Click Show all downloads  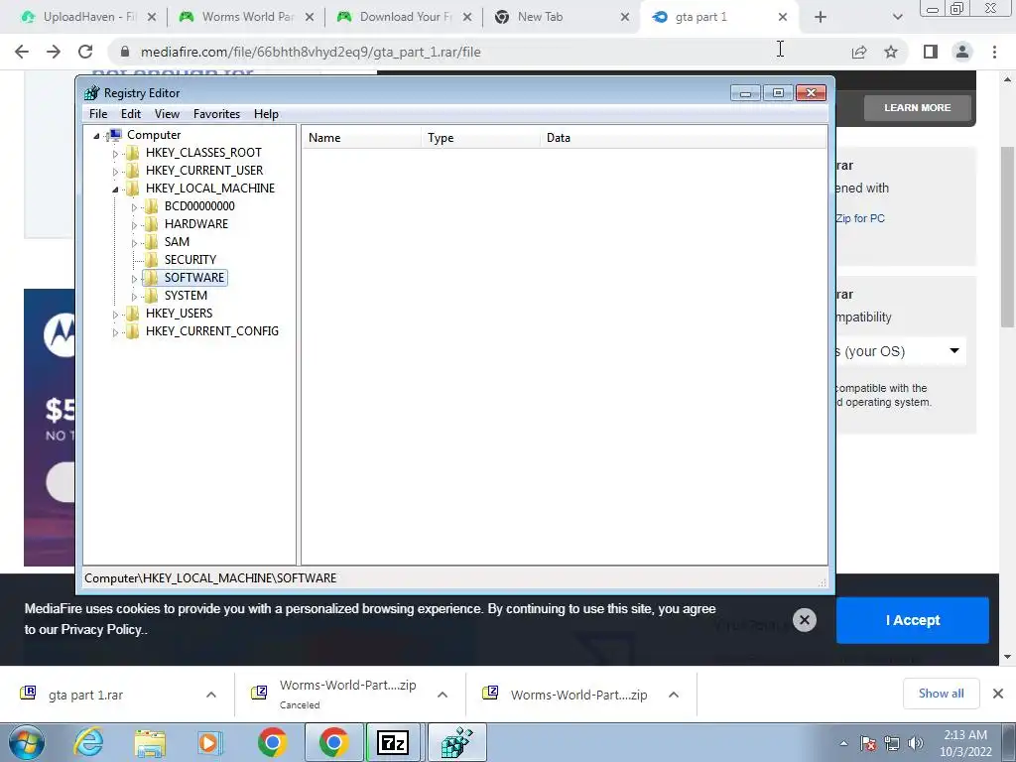(x=941, y=694)
